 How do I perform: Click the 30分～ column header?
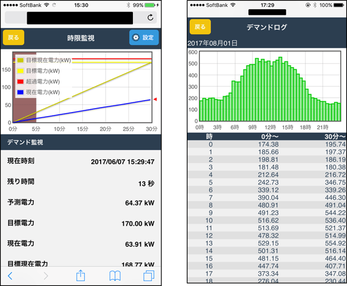tap(335, 136)
